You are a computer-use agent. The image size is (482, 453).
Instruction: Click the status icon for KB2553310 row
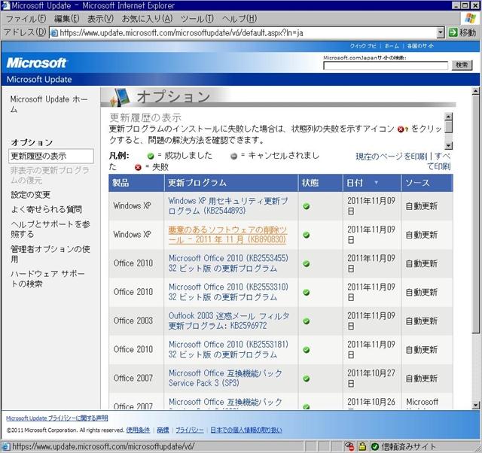tap(307, 293)
